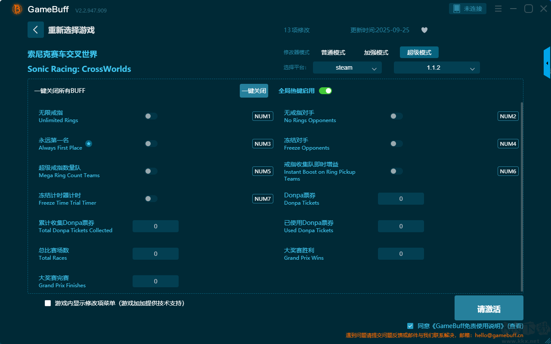This screenshot has width=551, height=344.
Task: Click the 重新选择游戏 text
Action: (71, 30)
